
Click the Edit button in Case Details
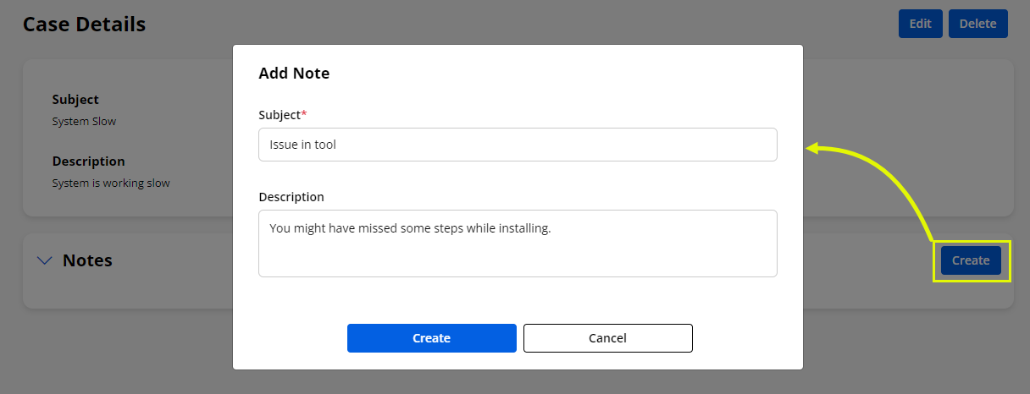click(x=920, y=24)
